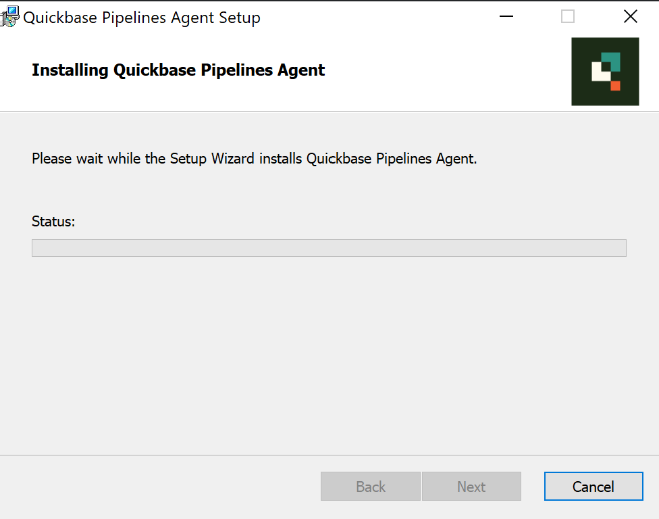Click empty gray area below progress bar
Image resolution: width=659 pixels, height=519 pixels.
coord(329,353)
